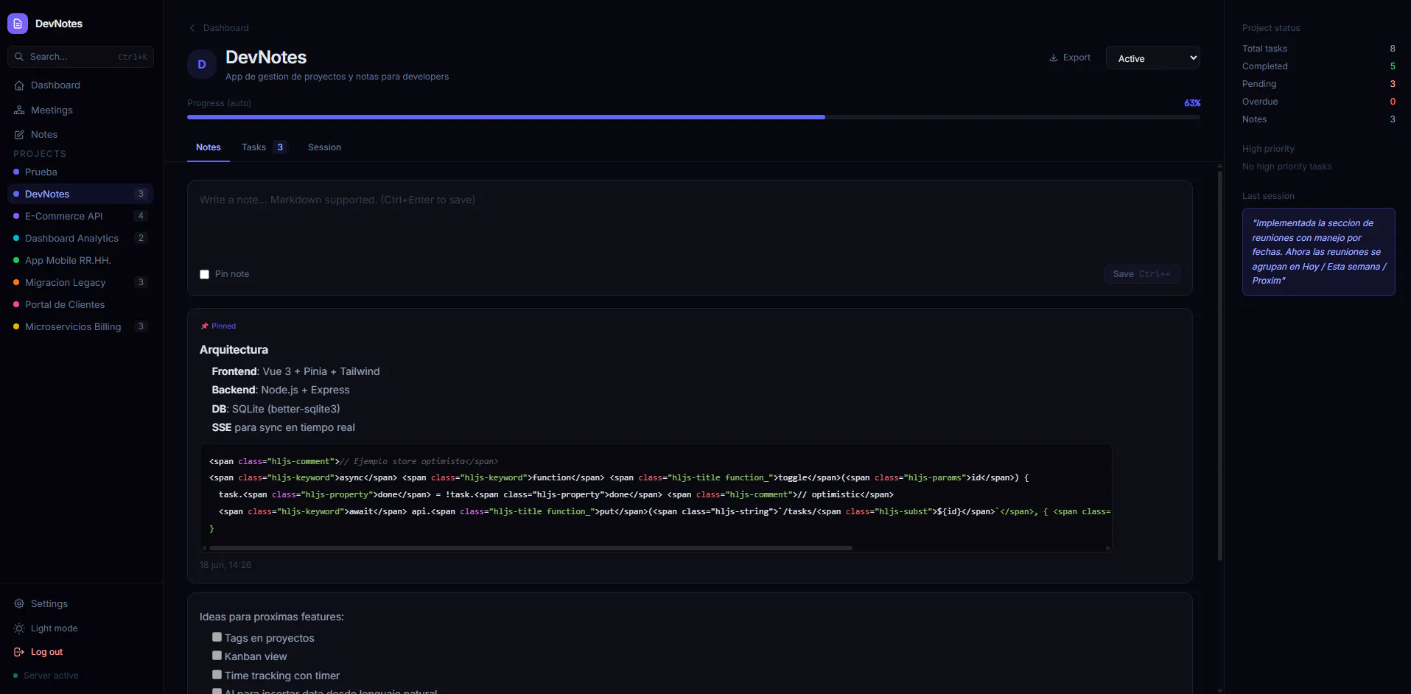Select the Prueba project
Viewport: 1411px width, 694px height.
point(80,172)
